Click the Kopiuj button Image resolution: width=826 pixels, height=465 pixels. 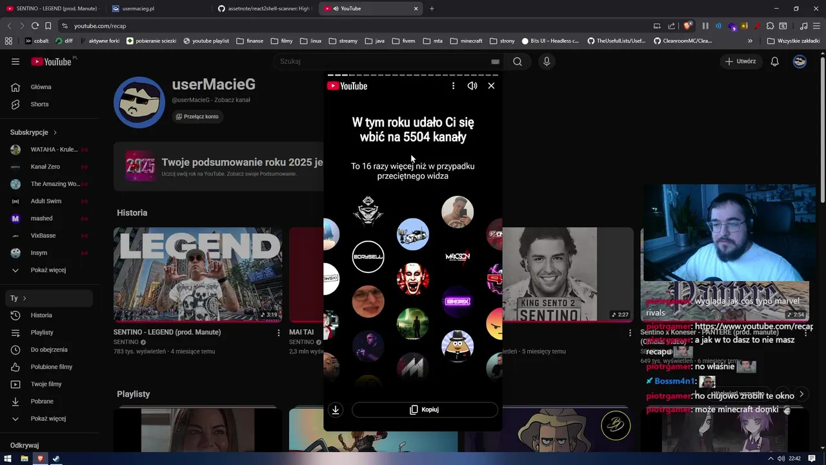(425, 409)
